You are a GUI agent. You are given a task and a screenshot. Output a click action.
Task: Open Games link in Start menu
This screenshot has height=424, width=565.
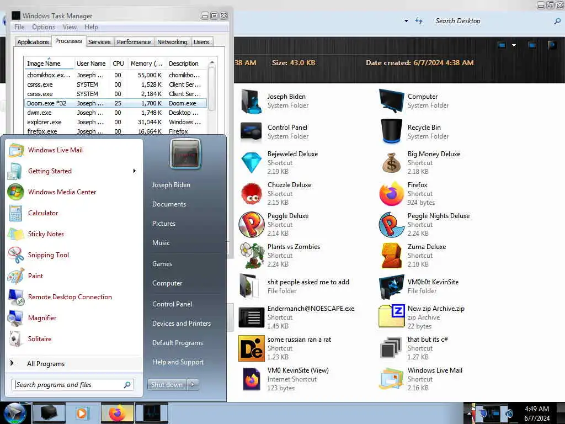click(x=162, y=264)
